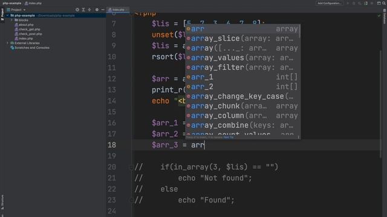This screenshot has height=217, width=387.
Task: Click the Expand All icon in Project panel
Action: coord(83,10)
